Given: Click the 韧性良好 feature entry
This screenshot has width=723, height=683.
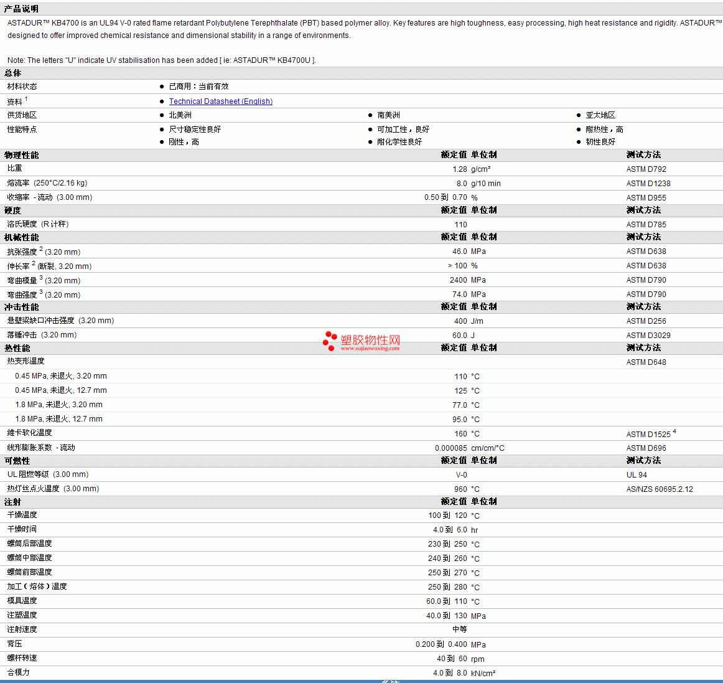Looking at the screenshot, I should tap(600, 142).
